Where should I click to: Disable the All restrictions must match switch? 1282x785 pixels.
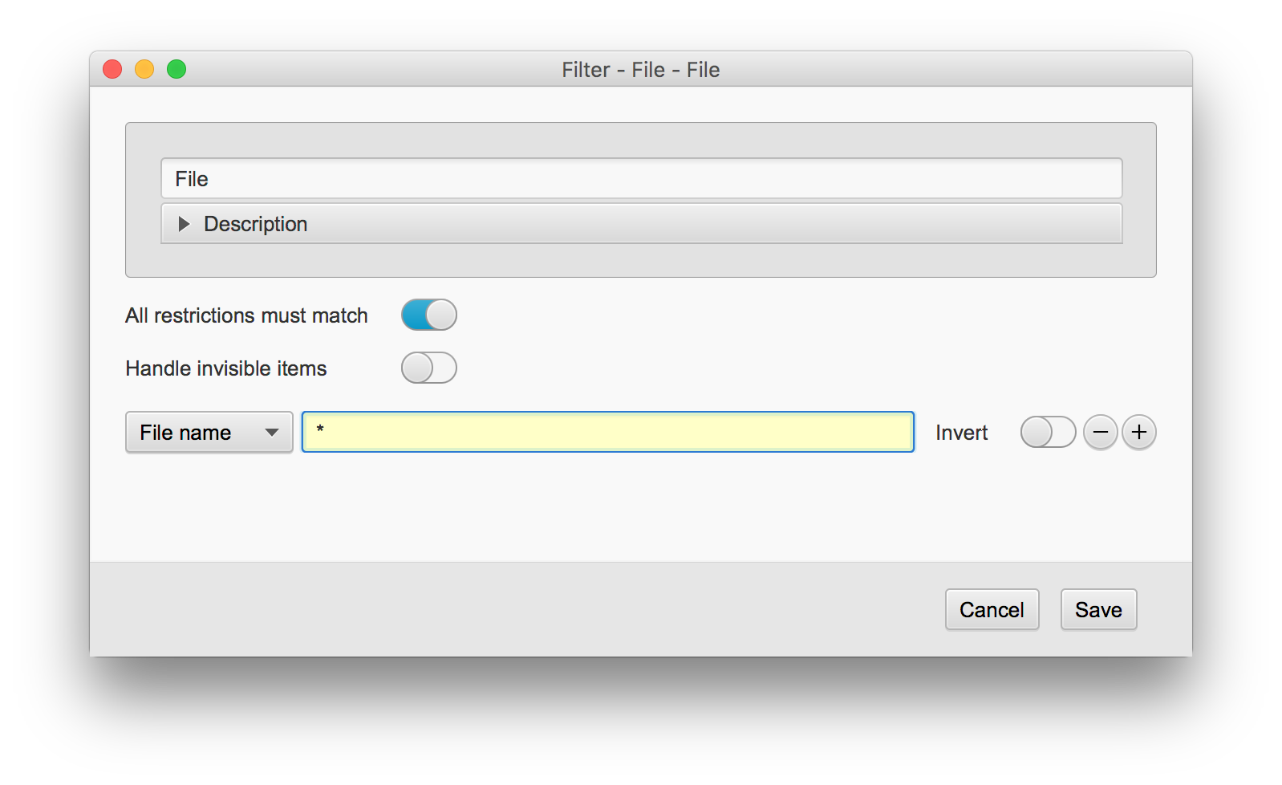[x=429, y=315]
